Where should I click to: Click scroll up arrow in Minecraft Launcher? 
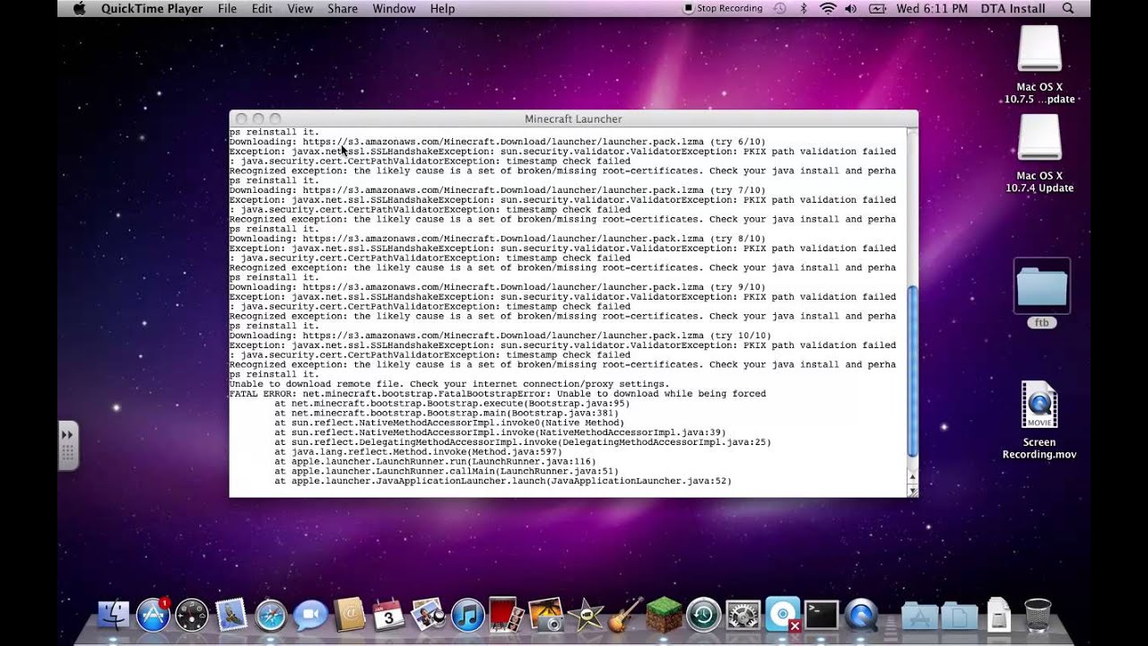point(913,479)
